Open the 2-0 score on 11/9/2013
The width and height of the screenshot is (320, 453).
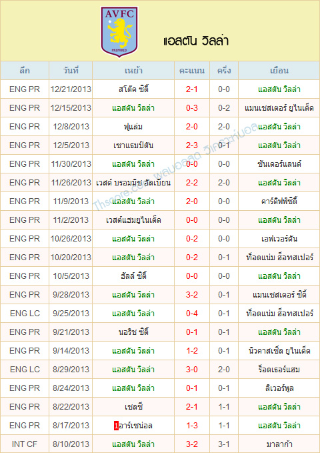[x=192, y=201]
